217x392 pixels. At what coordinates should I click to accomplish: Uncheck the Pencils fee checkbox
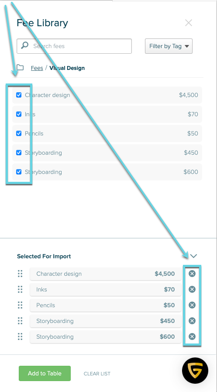coord(19,133)
